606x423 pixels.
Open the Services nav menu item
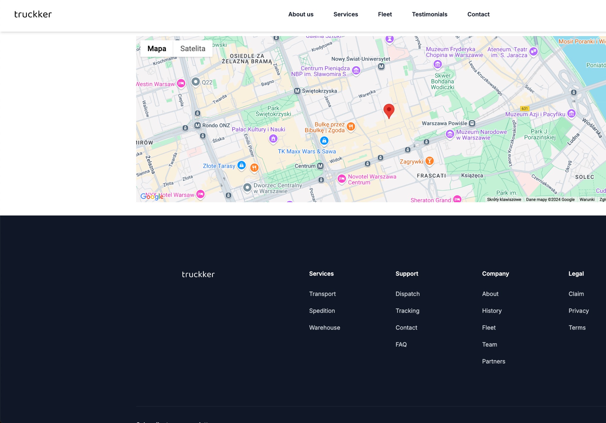[x=346, y=14]
